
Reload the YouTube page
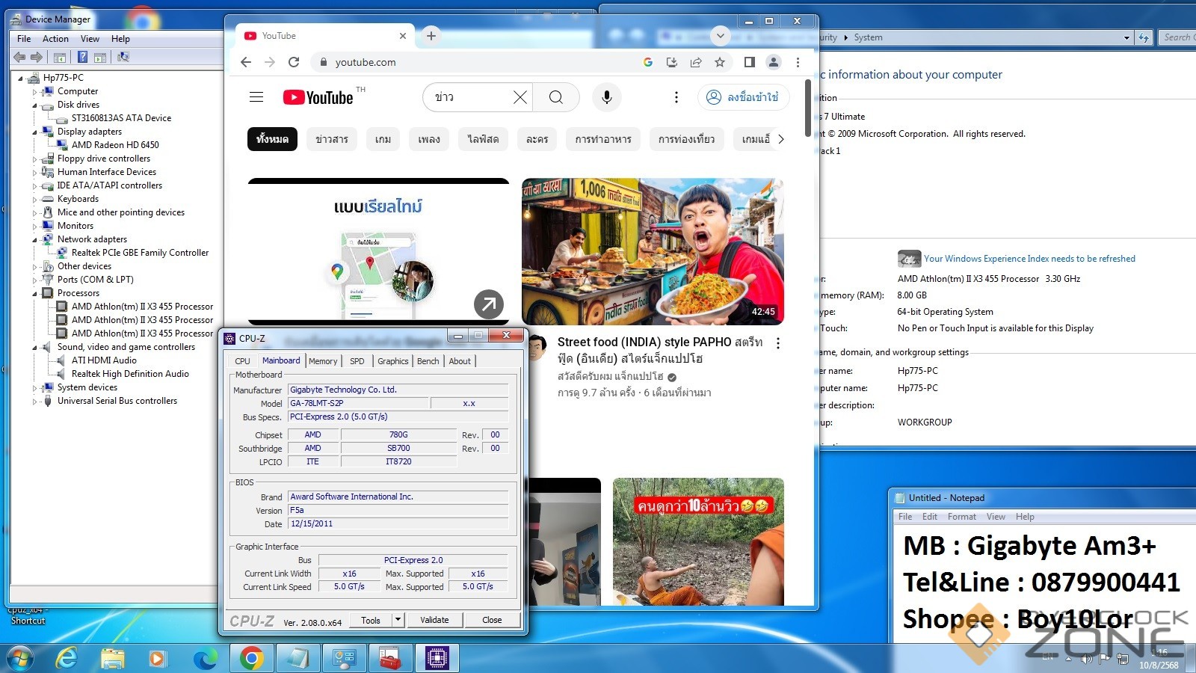coord(294,62)
